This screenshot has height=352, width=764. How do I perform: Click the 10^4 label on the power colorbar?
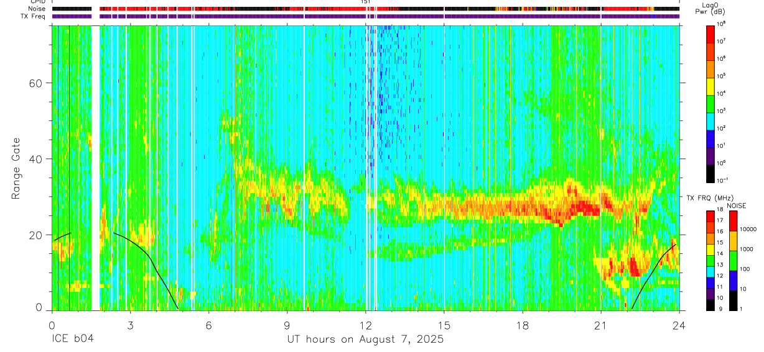coord(722,93)
